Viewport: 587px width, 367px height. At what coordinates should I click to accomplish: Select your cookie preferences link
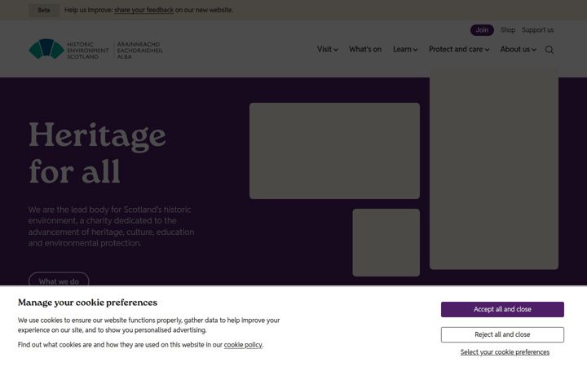(505, 352)
